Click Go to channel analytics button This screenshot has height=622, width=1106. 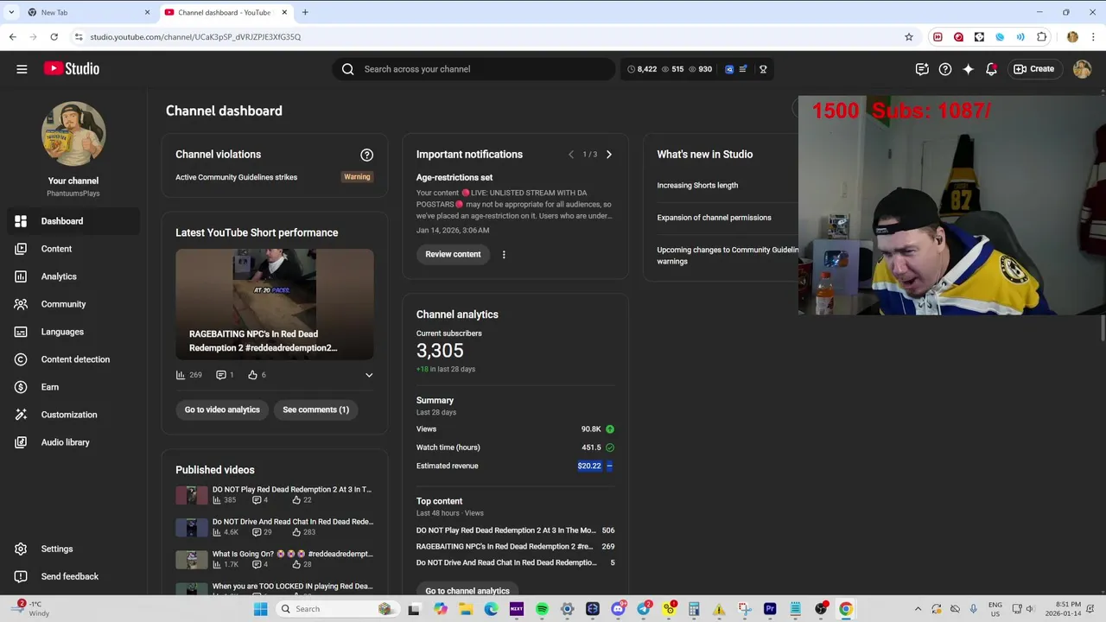click(x=467, y=591)
